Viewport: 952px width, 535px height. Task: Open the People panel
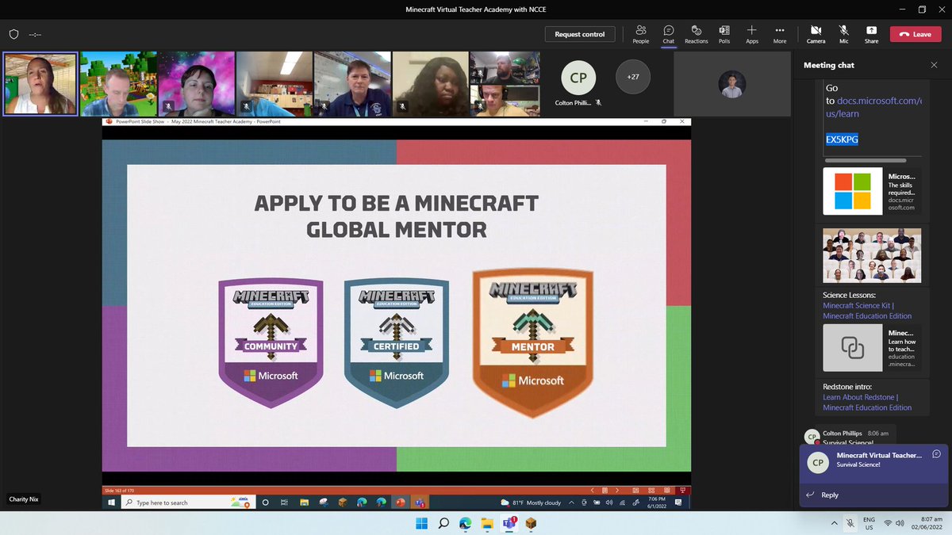pyautogui.click(x=640, y=34)
